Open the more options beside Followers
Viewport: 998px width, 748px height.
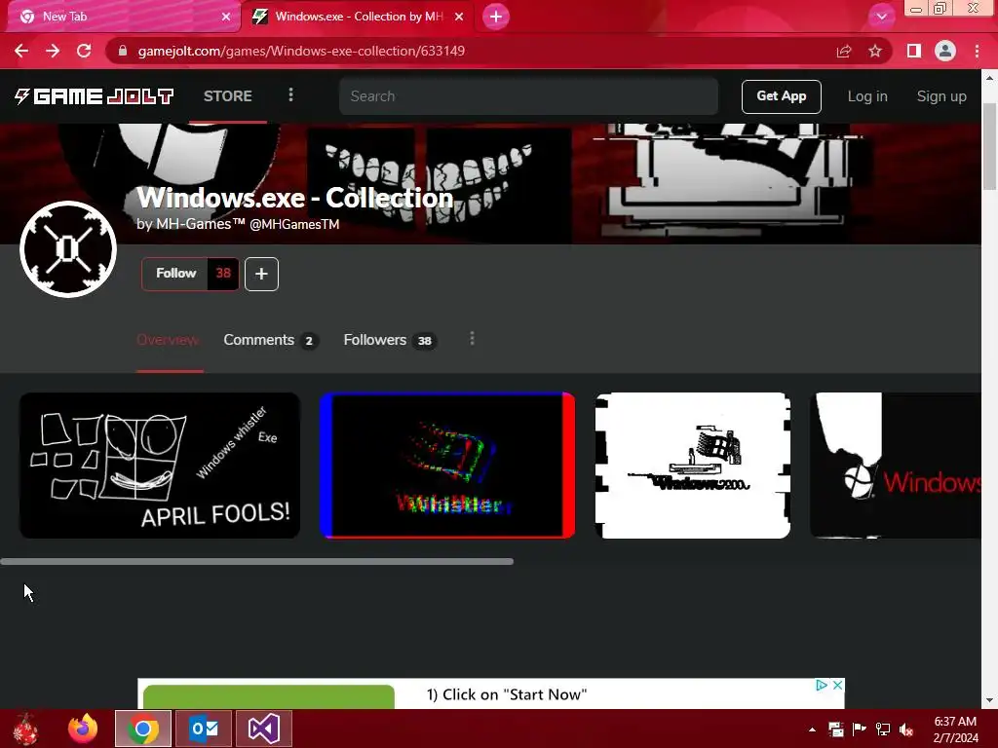point(472,339)
